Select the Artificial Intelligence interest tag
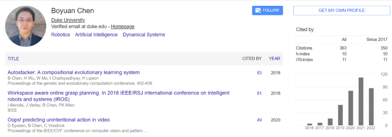This screenshot has height=137, width=392. point(96,35)
